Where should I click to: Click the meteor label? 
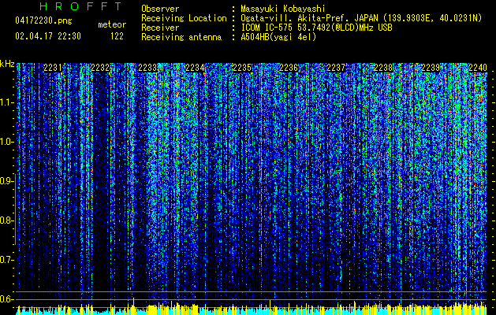[112, 24]
